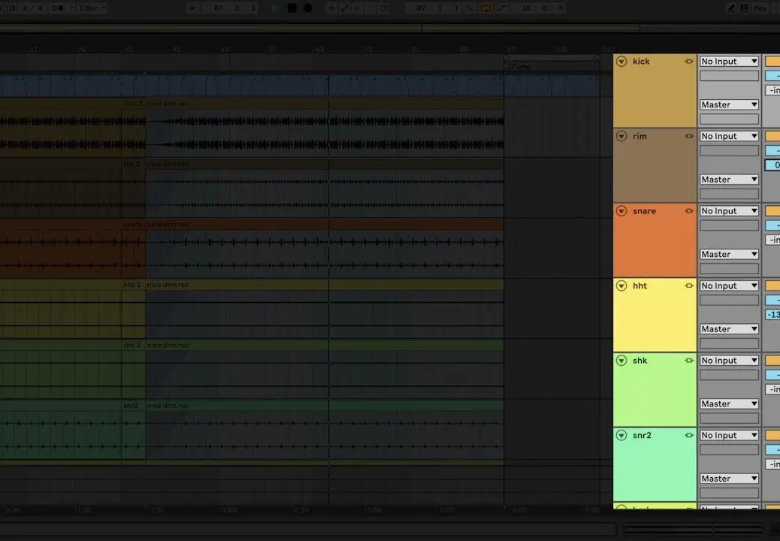Image resolution: width=780 pixels, height=541 pixels.
Task: Arm the Arrangement Record button
Action: [308, 8]
